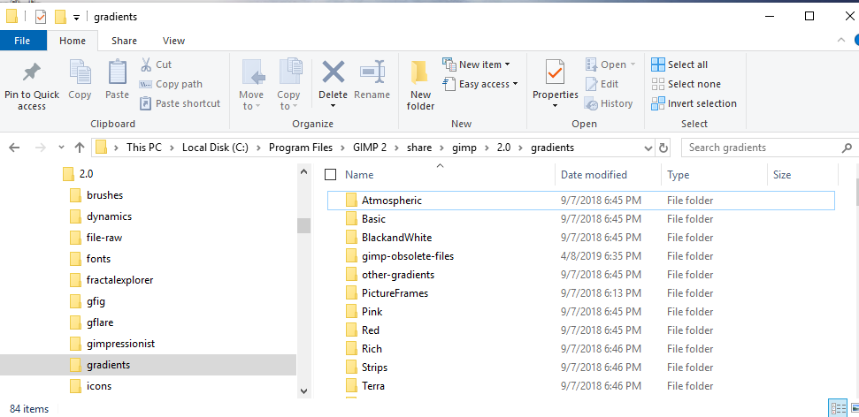Switch to the View ribbon tab
The height and width of the screenshot is (417, 859).
[x=173, y=41]
